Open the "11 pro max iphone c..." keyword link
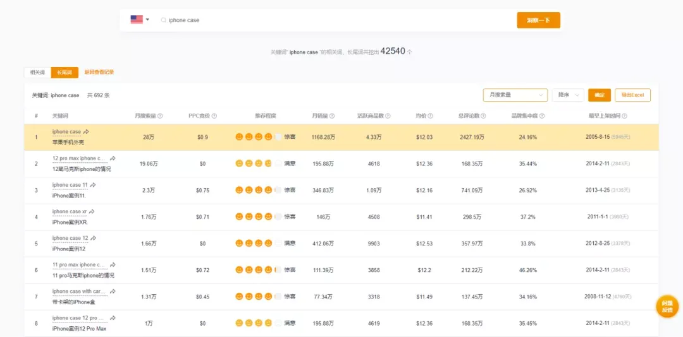This screenshot has width=683, height=337. point(79,264)
